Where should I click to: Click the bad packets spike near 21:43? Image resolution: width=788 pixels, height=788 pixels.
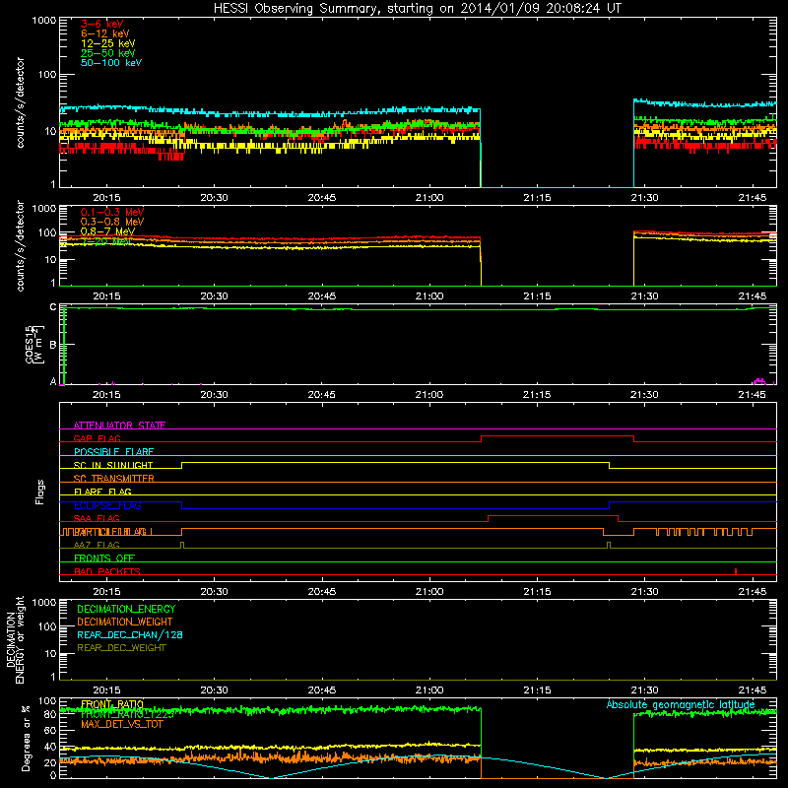(x=735, y=572)
